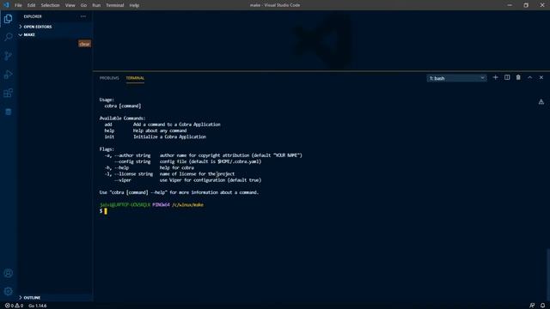Click the bottom activity bar icon below Extensions

8,112
